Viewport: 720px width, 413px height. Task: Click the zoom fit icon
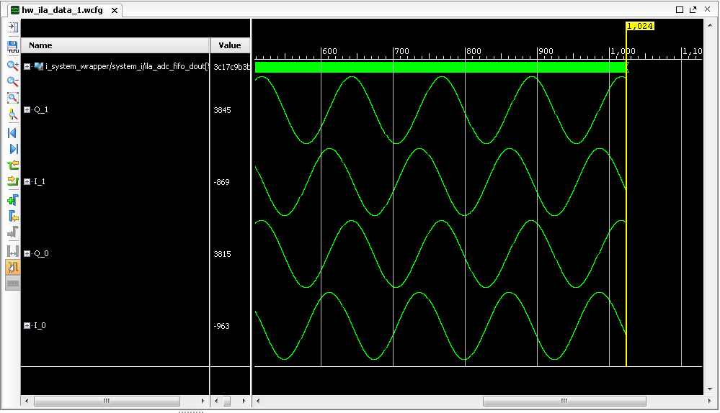click(x=13, y=98)
